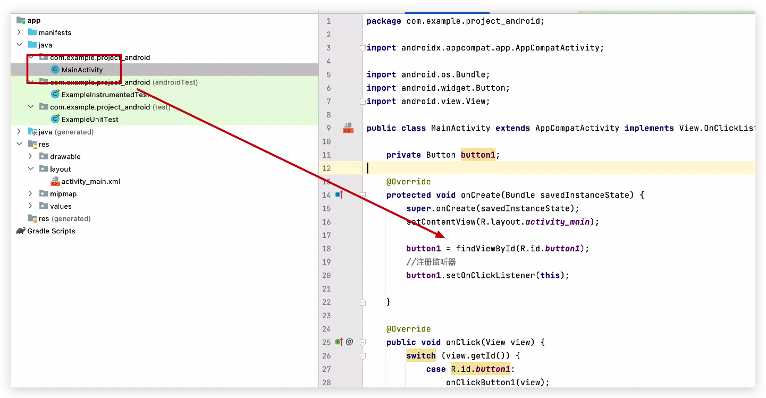Click the override gutter icon on line 14
This screenshot has height=398, width=766.
[339, 195]
